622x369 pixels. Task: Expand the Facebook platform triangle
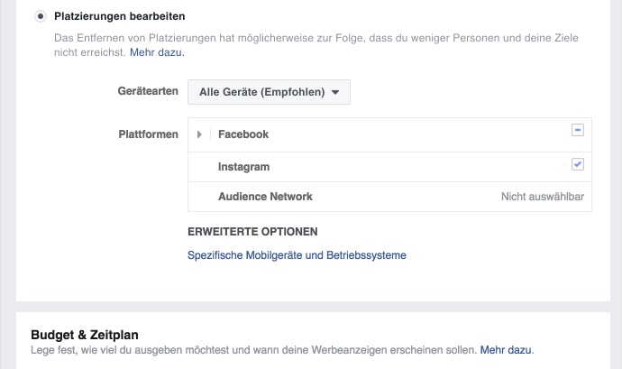tap(199, 134)
